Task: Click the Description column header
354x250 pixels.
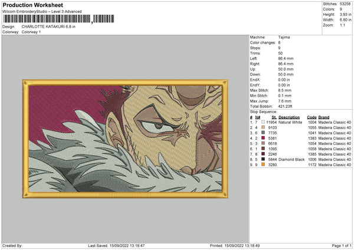Action: point(289,117)
